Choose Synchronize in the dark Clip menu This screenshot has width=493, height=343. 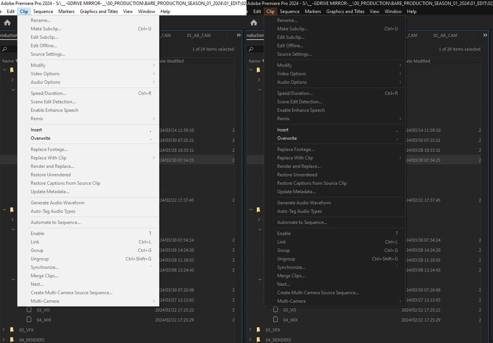334,267
